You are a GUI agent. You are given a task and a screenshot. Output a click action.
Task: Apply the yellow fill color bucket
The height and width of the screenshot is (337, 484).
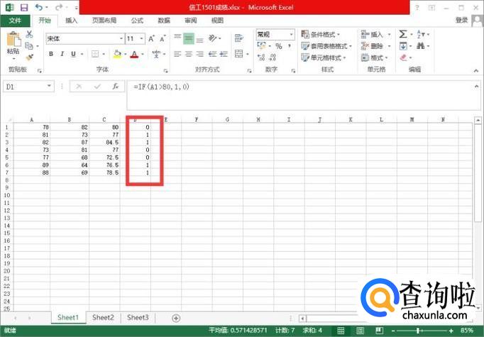(x=117, y=54)
